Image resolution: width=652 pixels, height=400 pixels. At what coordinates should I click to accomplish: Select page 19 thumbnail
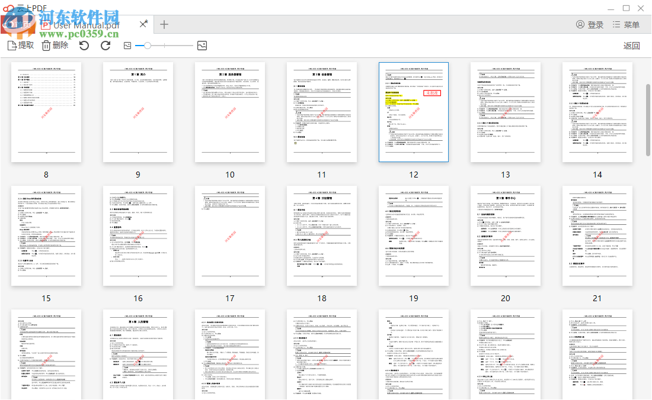pos(414,236)
